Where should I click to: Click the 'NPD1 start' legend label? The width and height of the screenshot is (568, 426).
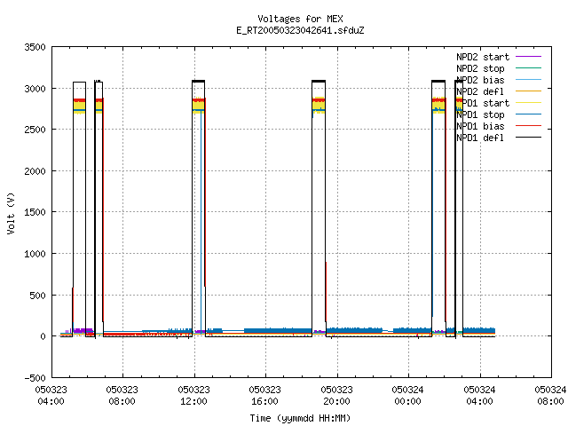(483, 103)
